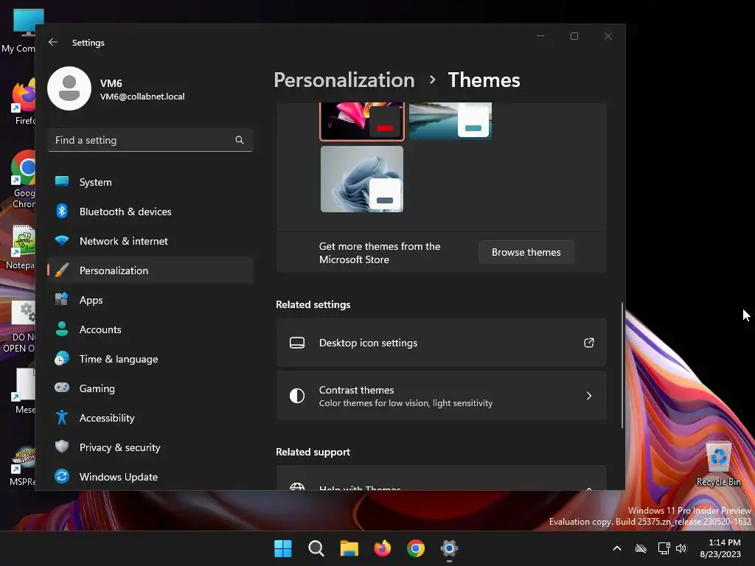Image resolution: width=755 pixels, height=566 pixels.
Task: Click the Apps icon in sidebar
Action: click(x=62, y=300)
